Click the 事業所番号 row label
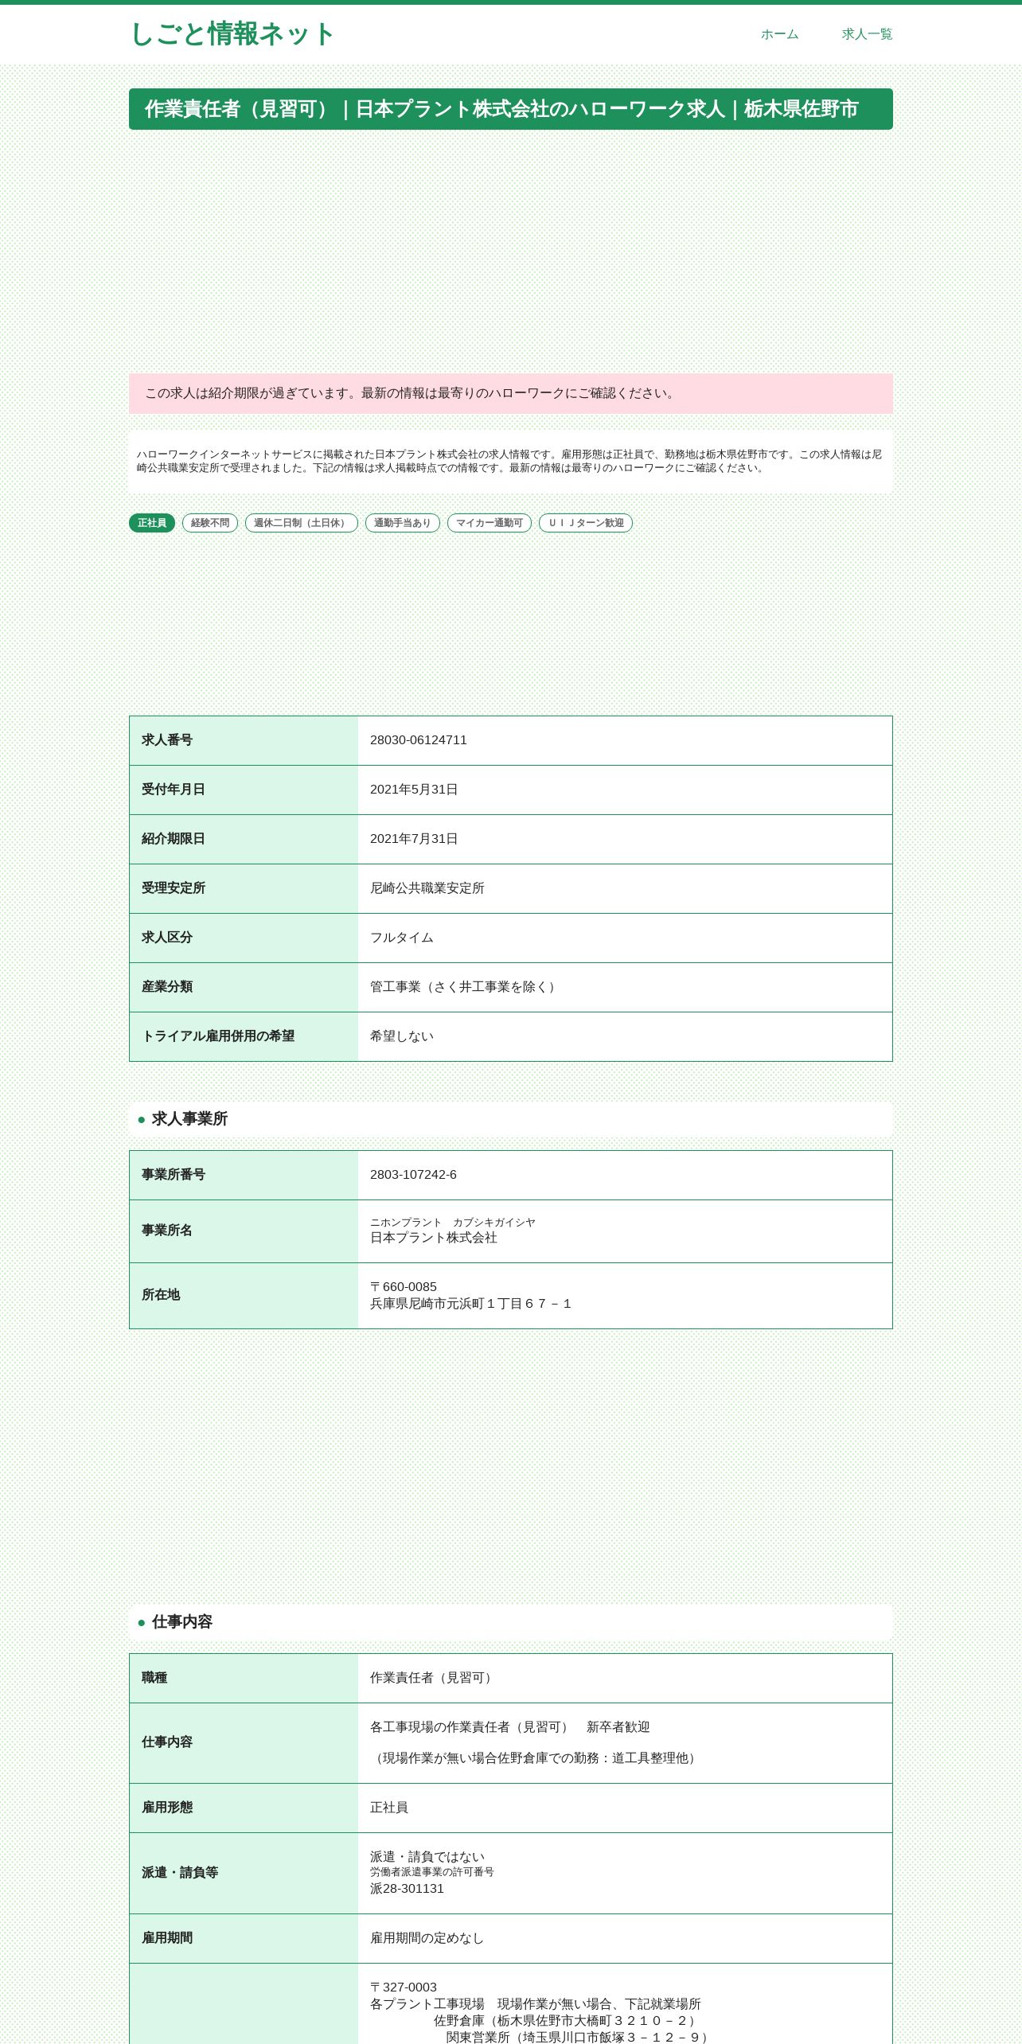1022x2044 pixels. pos(174,1175)
